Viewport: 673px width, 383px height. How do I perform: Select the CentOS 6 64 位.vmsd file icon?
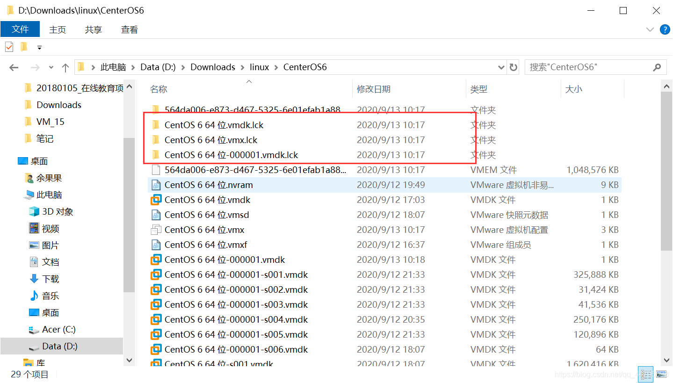coord(156,215)
